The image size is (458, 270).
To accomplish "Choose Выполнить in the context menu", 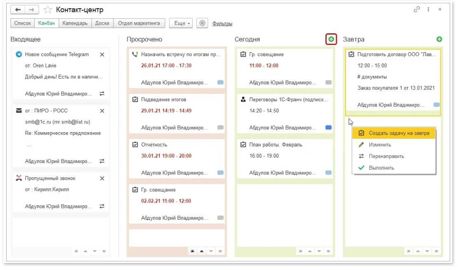I will [381, 168].
